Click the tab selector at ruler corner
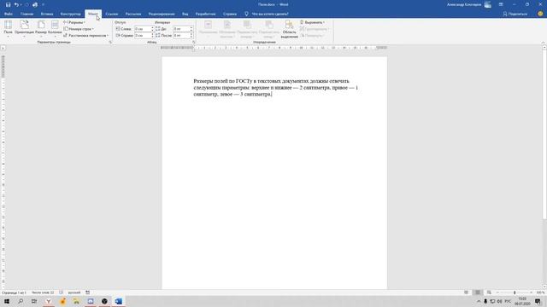This screenshot has height=307, width=547. (3, 48)
